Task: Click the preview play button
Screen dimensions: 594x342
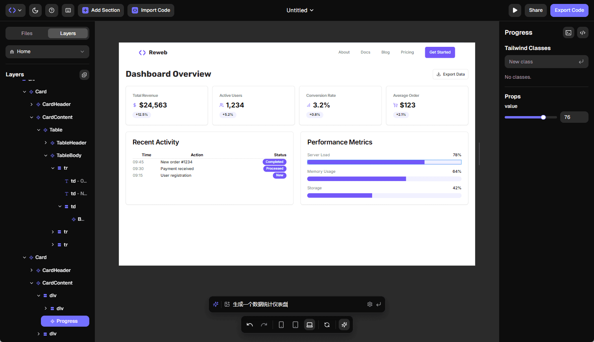Action: pyautogui.click(x=515, y=10)
